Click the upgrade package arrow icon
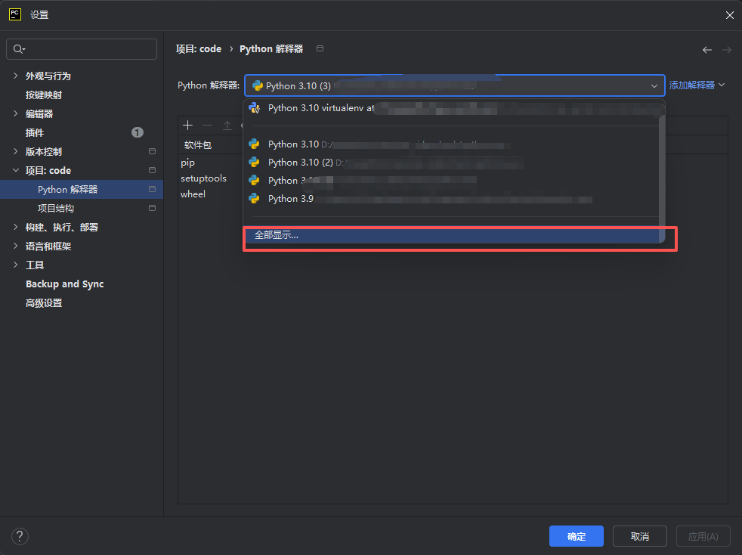The image size is (742, 555). click(227, 125)
